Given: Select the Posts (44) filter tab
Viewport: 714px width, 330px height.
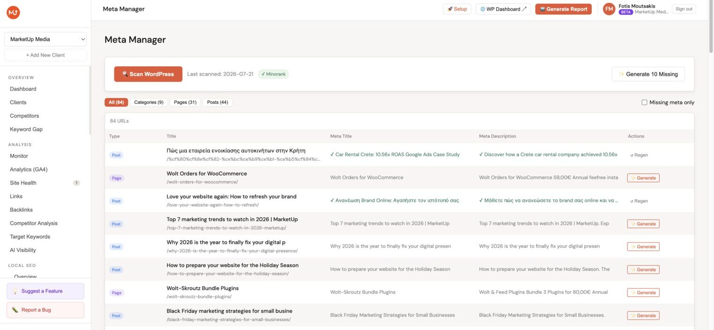Looking at the screenshot, I should click(x=217, y=102).
